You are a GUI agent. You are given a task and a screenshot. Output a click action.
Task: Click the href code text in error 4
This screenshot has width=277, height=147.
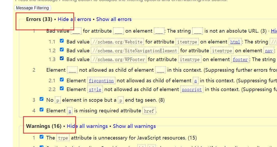pos(149,111)
